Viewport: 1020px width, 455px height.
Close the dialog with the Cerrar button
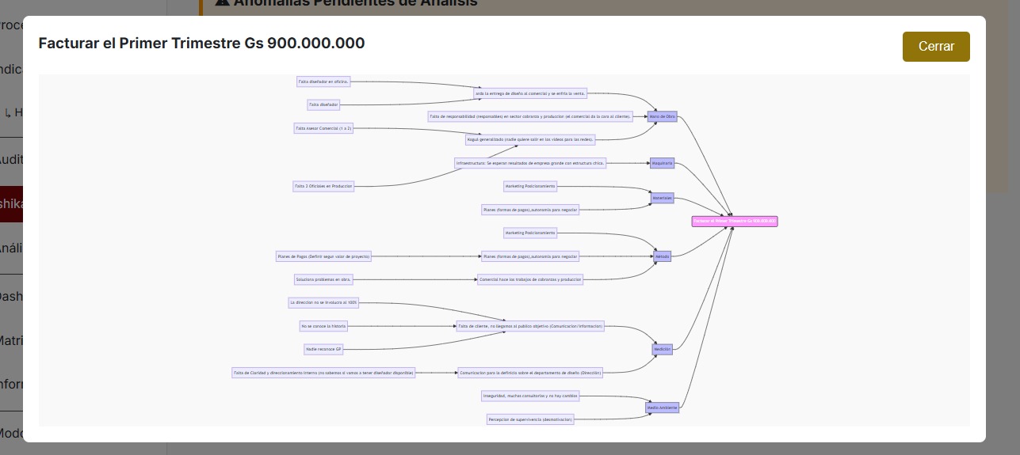coord(936,47)
